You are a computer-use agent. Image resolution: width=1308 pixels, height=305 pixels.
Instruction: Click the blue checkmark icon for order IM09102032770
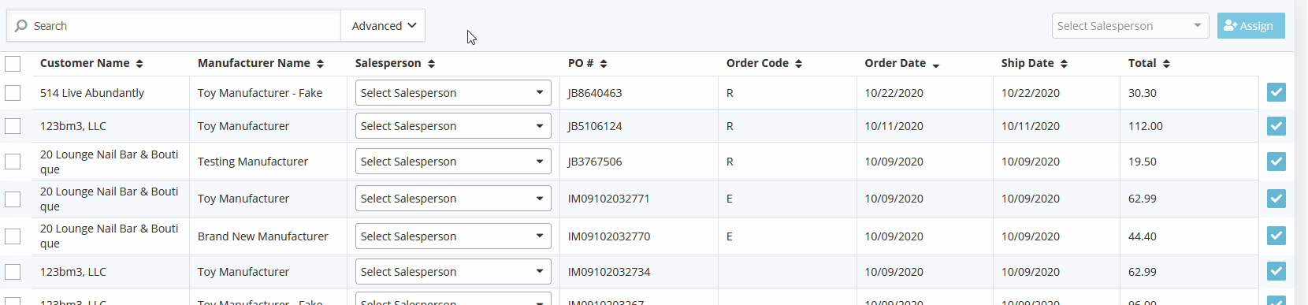pos(1276,236)
